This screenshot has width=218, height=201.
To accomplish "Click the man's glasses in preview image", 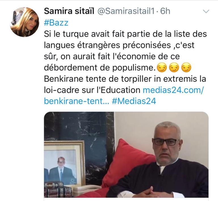I will pyautogui.click(x=166, y=142).
